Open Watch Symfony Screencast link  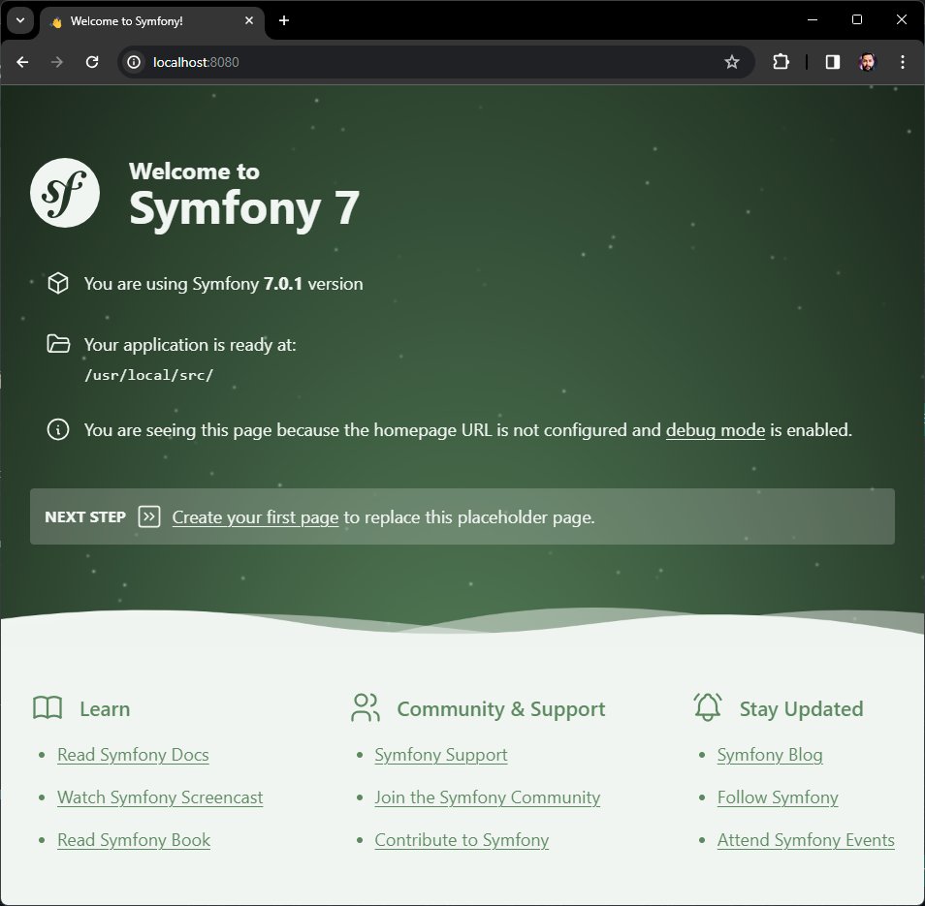click(x=160, y=797)
